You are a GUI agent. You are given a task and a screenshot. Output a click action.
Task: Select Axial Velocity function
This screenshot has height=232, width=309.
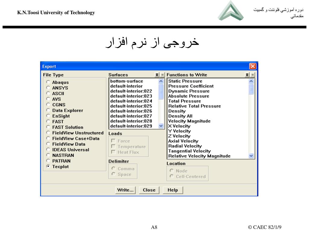[x=208, y=141]
